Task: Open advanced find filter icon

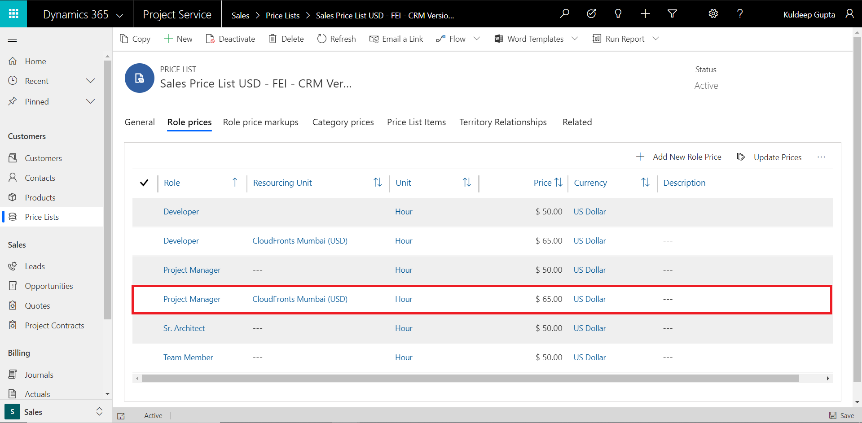Action: (672, 14)
